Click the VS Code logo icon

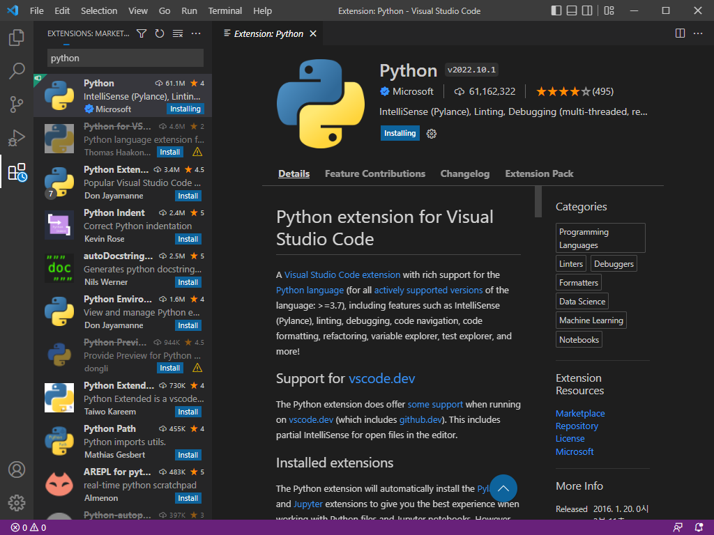(13, 10)
